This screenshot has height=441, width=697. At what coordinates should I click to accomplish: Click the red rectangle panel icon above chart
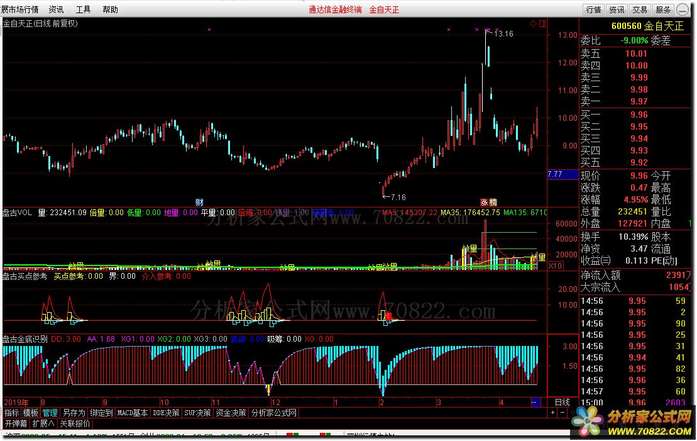[x=542, y=23]
